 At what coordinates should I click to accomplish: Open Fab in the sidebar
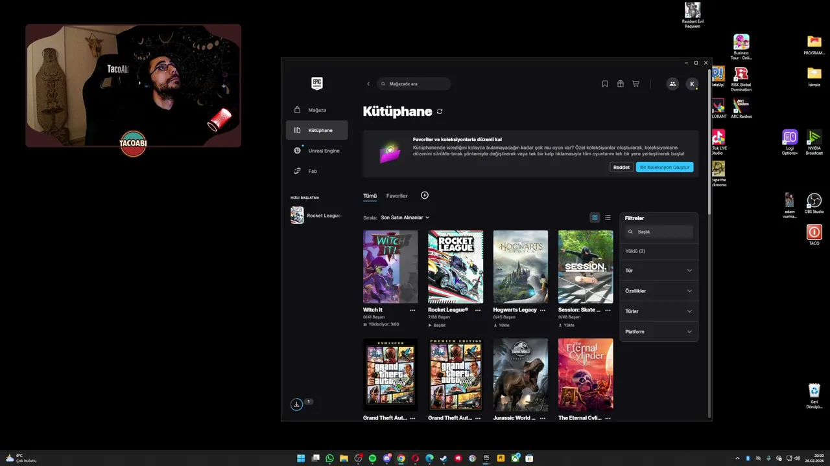[x=316, y=171]
